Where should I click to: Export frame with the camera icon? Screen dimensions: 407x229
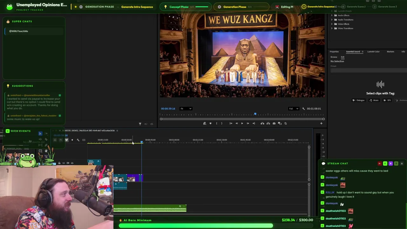[274, 123]
